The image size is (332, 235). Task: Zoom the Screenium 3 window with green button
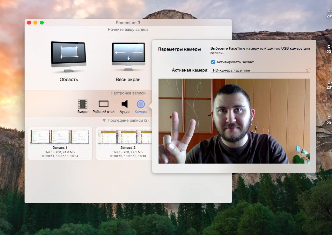coord(42,23)
